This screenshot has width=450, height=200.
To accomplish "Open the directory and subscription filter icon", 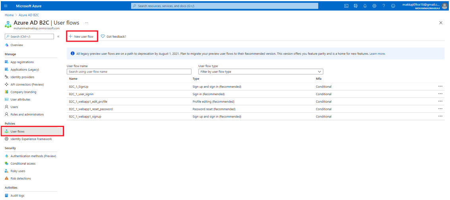I will click(x=356, y=6).
